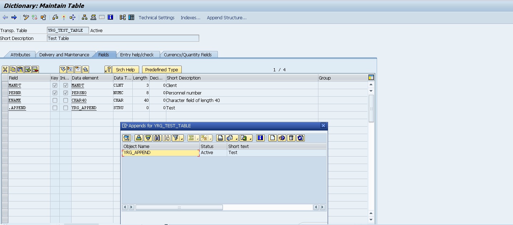Click the Insert Row icon
The width and height of the screenshot is (513, 225).
click(x=27, y=69)
